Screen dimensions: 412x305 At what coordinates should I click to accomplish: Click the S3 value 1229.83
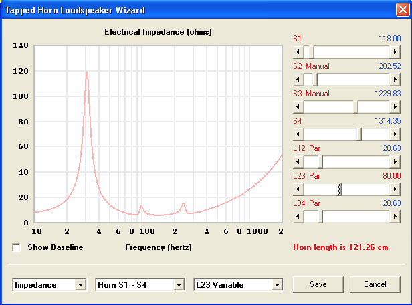click(x=388, y=94)
